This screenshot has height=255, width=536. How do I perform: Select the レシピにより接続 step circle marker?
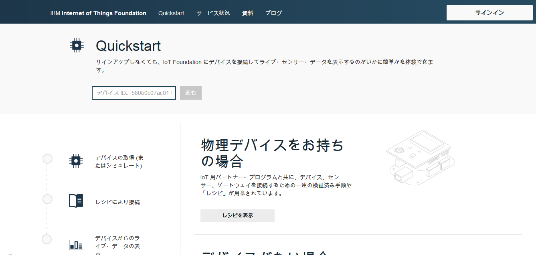[47, 199]
